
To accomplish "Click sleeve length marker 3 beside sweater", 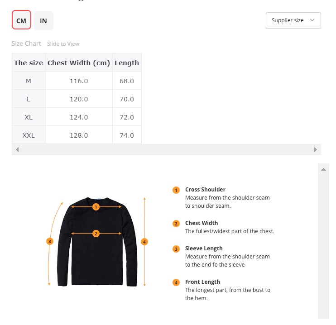I will pyautogui.click(x=50, y=241).
